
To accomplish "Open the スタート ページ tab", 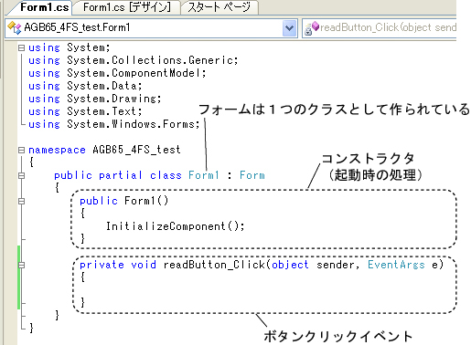I will click(219, 7).
